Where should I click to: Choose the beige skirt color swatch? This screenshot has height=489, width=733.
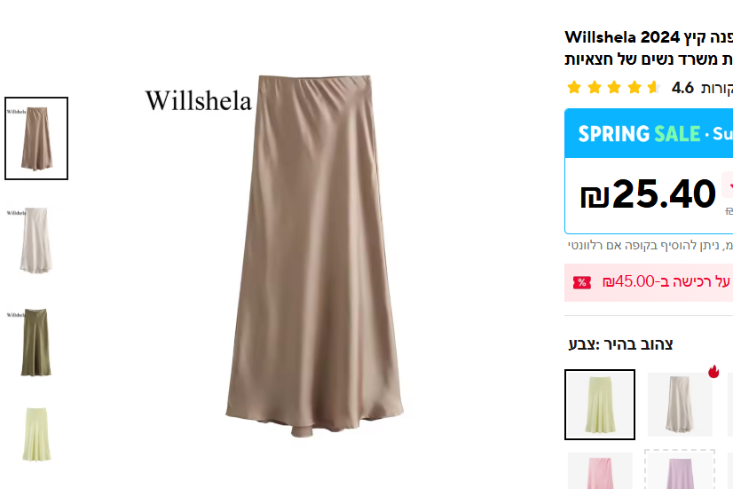pyautogui.click(x=680, y=405)
